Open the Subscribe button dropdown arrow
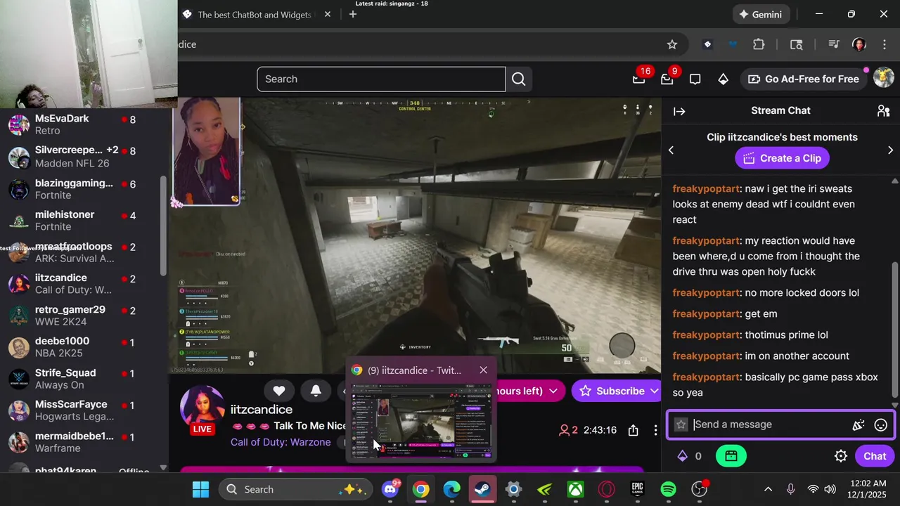900x506 pixels. click(653, 391)
